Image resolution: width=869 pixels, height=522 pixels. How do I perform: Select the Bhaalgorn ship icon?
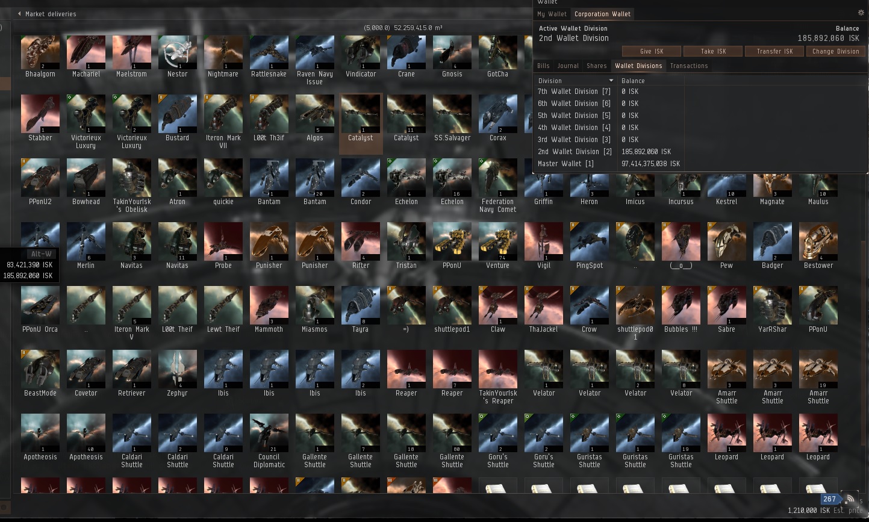click(40, 52)
